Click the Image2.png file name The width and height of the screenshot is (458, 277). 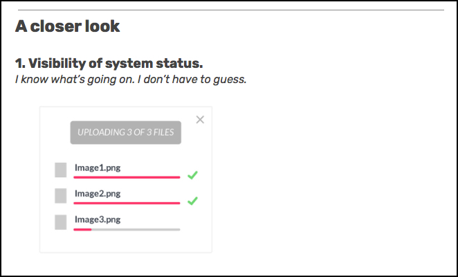click(x=98, y=194)
